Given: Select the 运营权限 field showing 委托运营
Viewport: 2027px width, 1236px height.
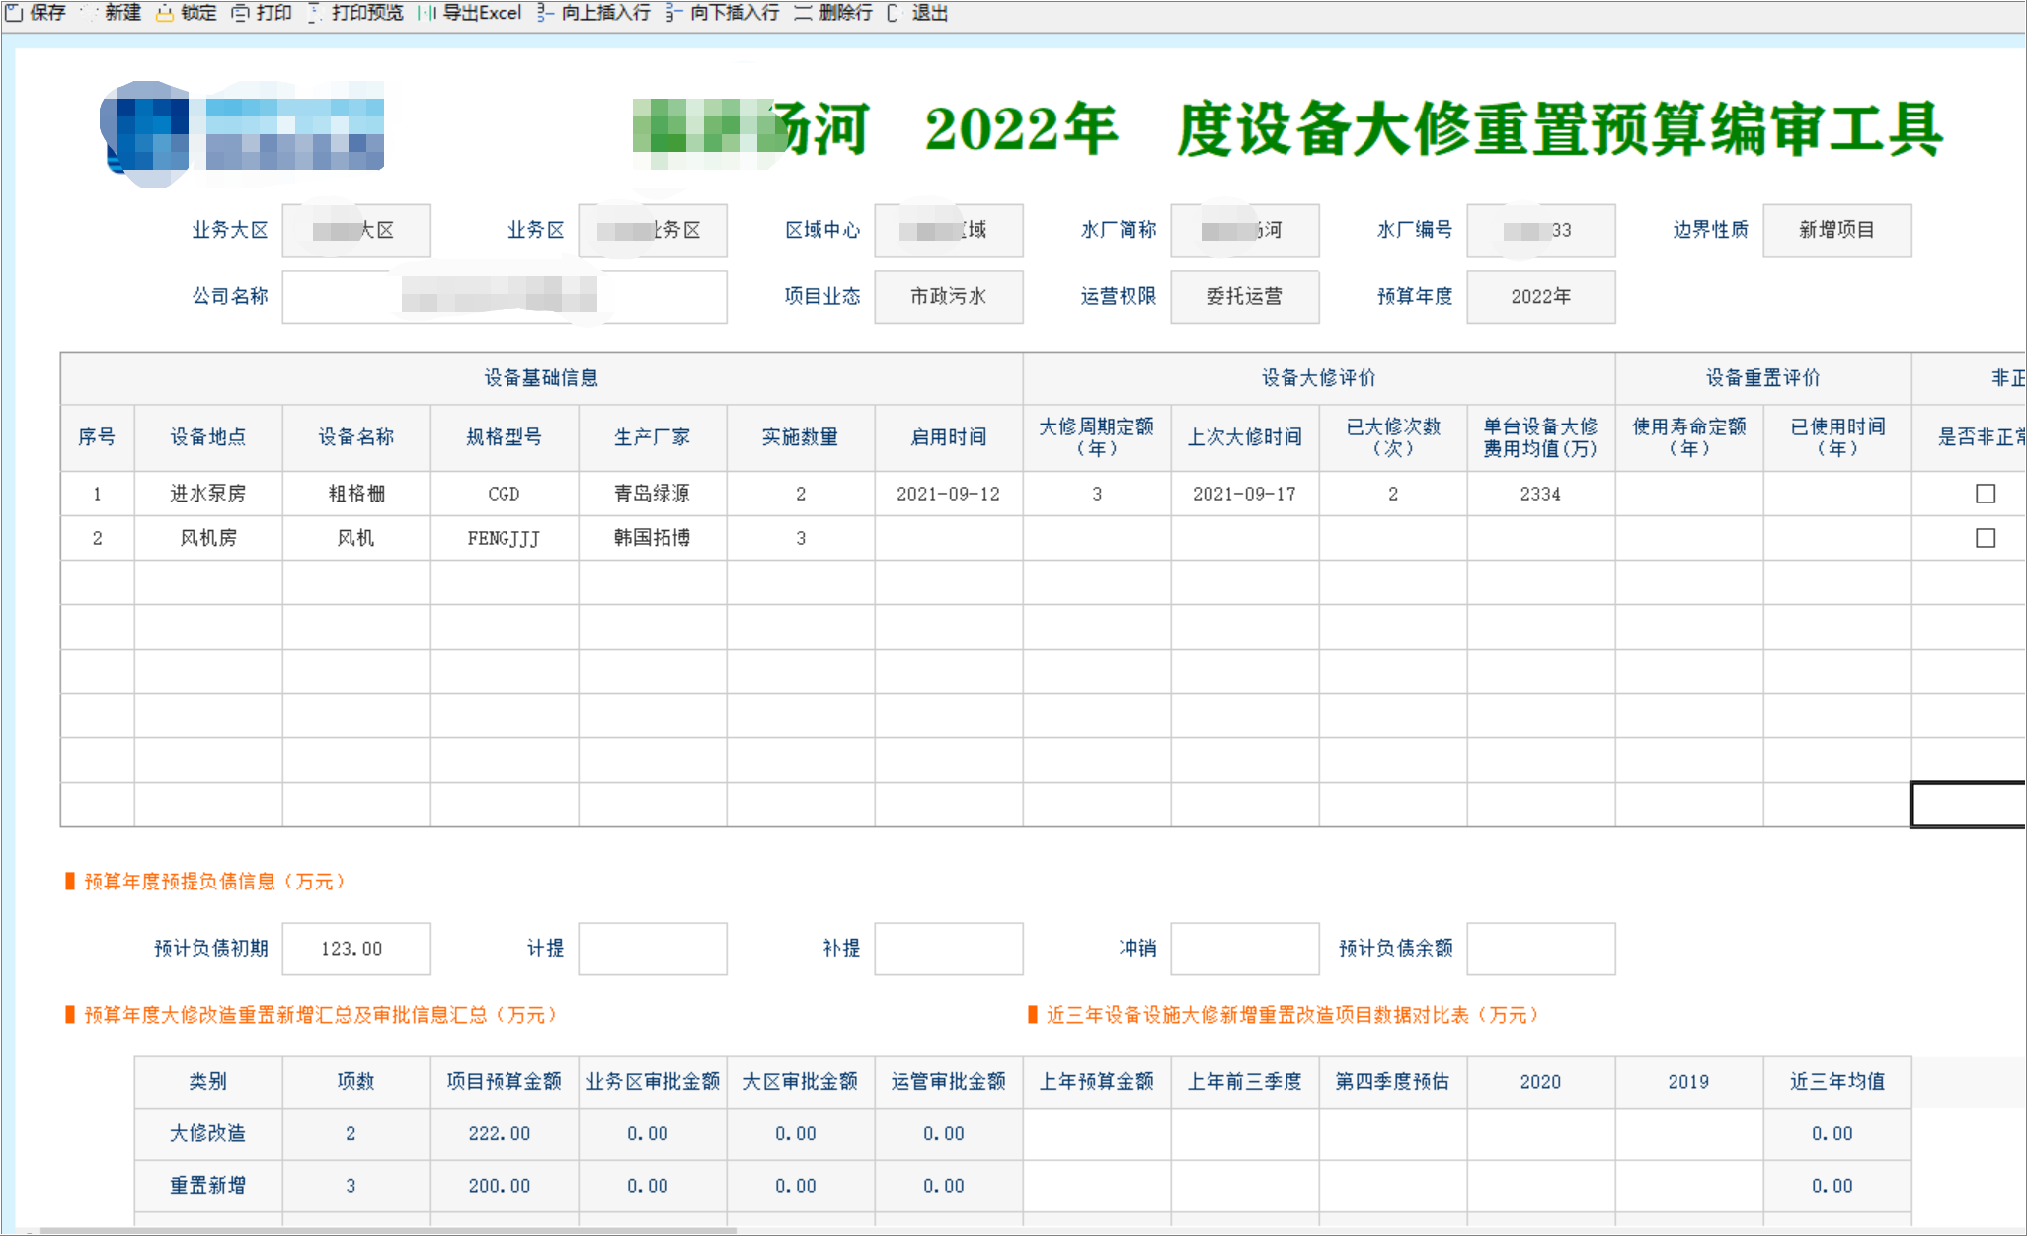Looking at the screenshot, I should click(x=1244, y=296).
